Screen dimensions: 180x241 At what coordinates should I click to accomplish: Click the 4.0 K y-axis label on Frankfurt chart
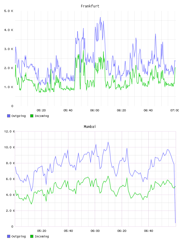9,30
